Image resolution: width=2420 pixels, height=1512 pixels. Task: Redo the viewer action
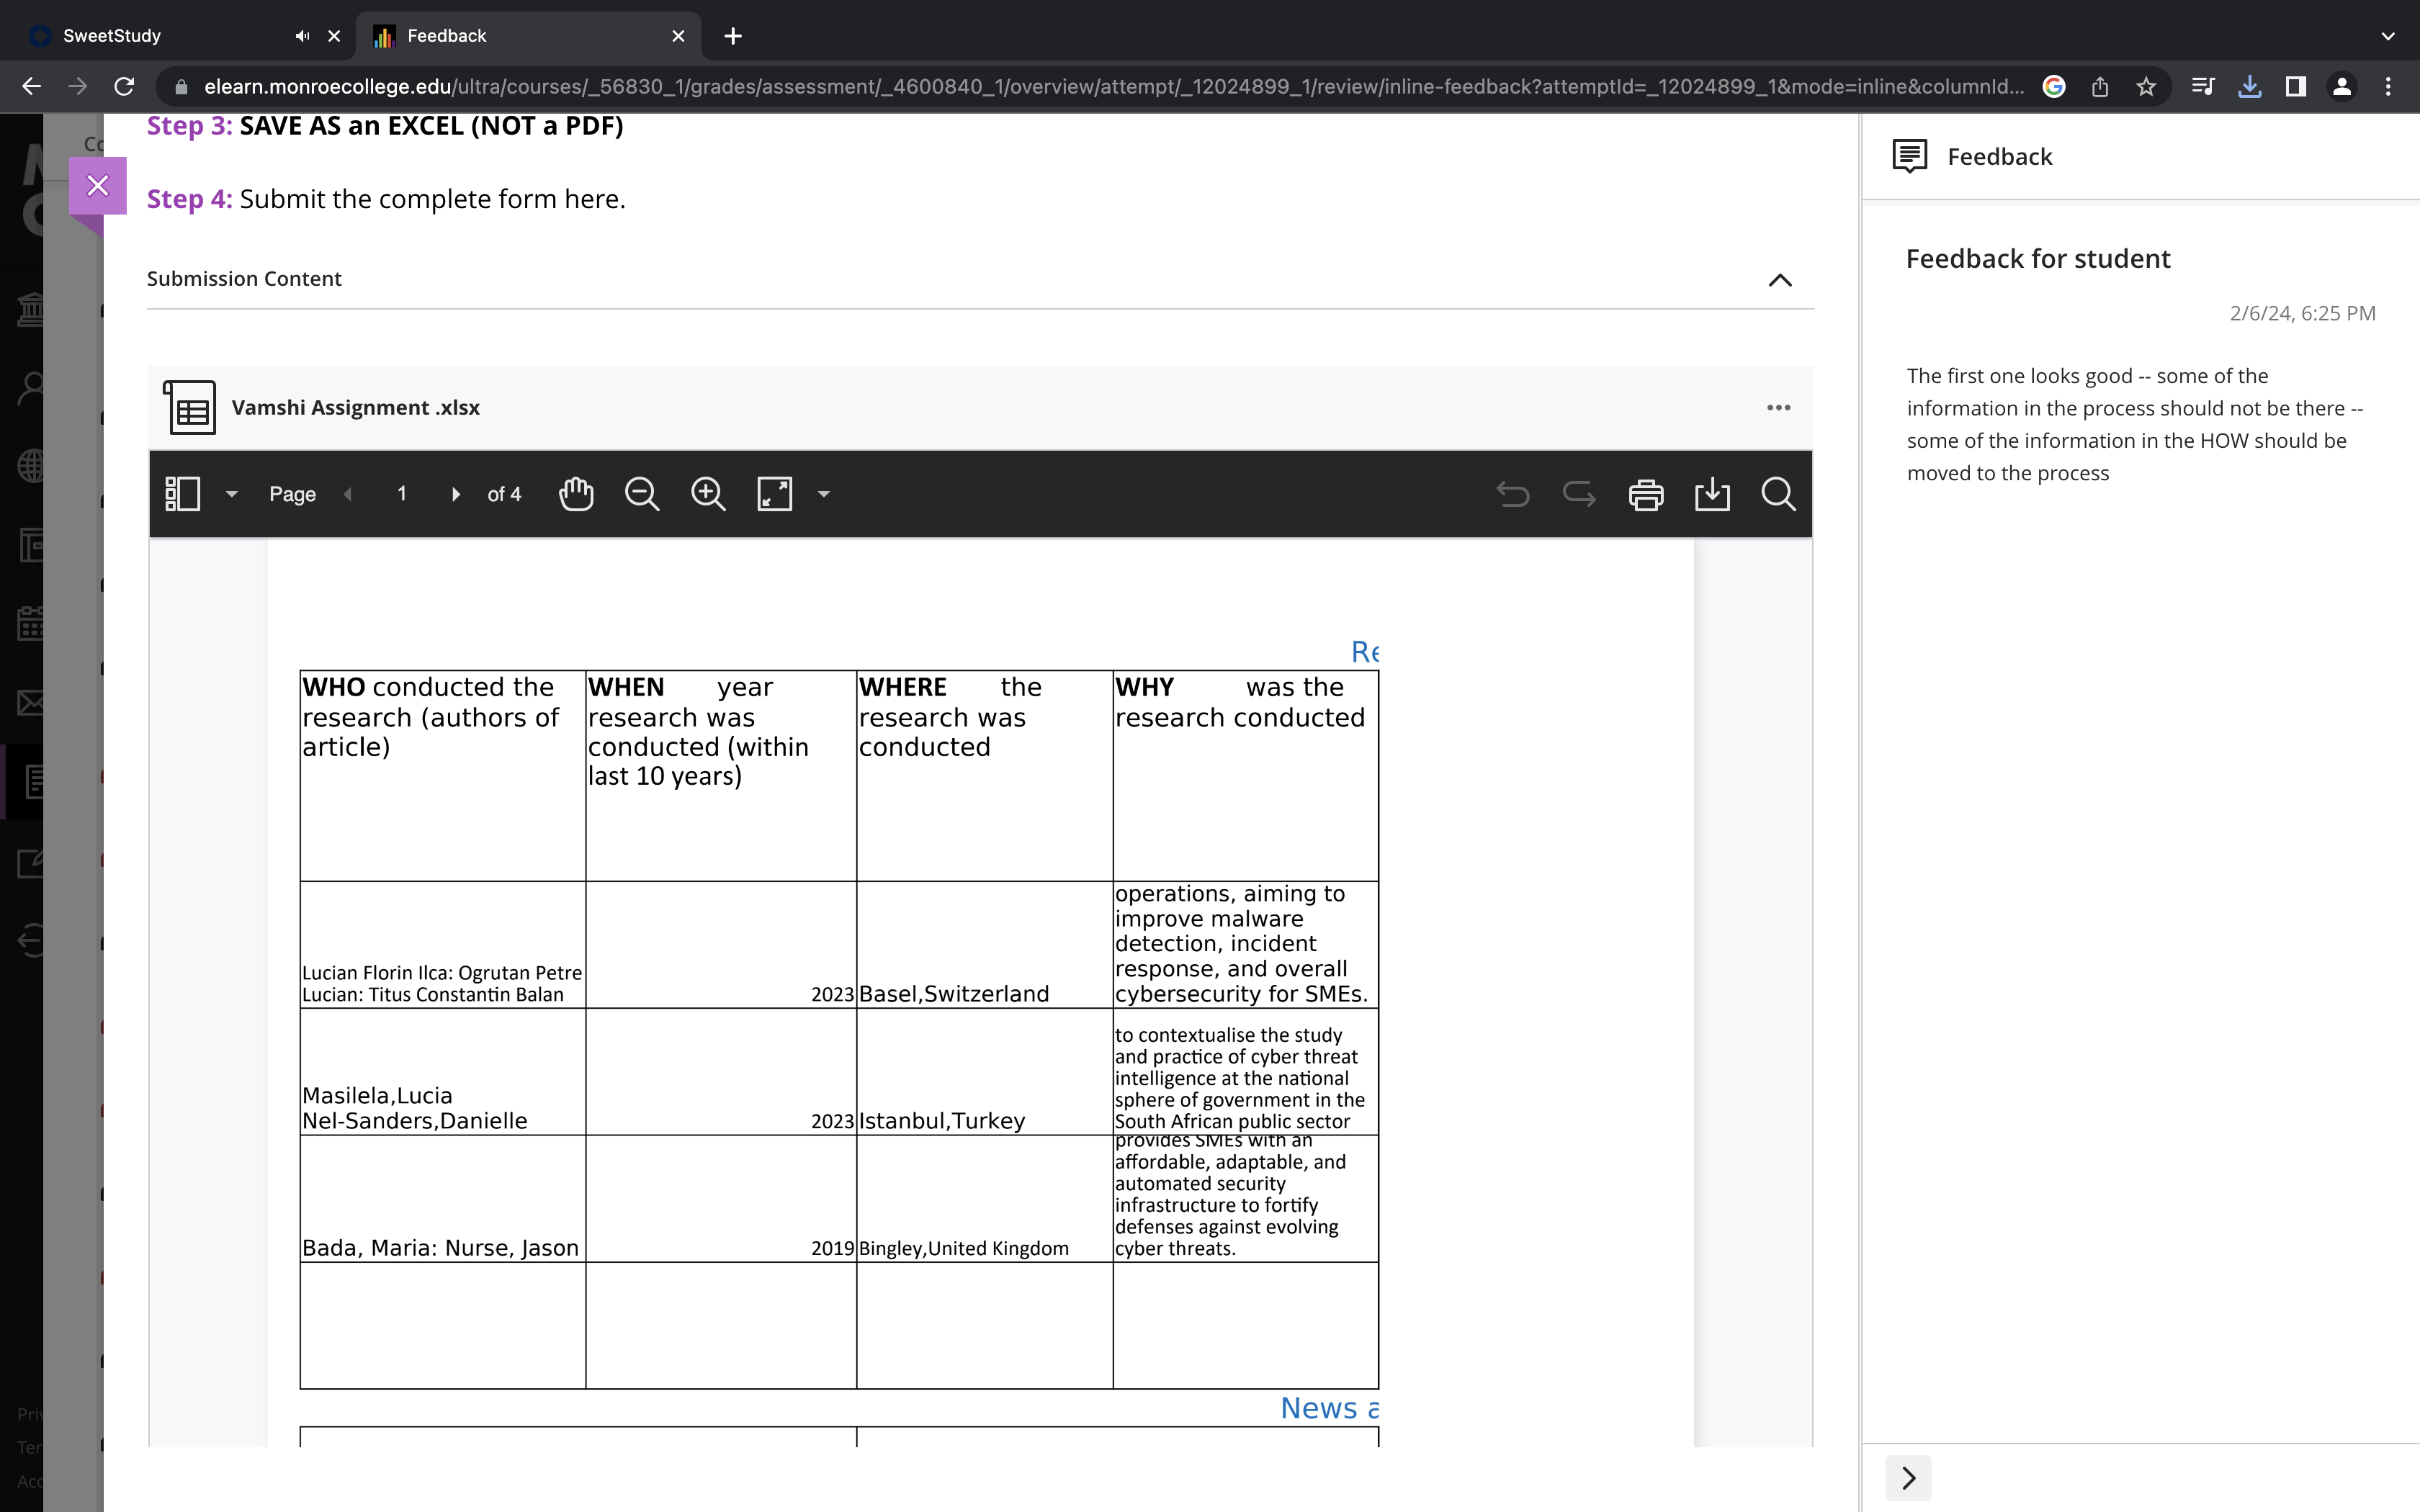1579,494
